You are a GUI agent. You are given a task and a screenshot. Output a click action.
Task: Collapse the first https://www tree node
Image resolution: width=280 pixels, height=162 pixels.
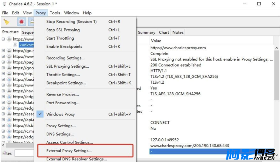[x=3, y=39]
